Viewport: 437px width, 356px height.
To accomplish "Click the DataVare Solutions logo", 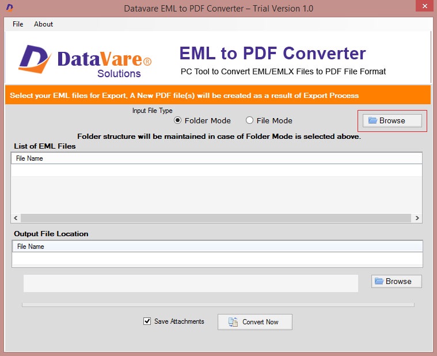I will (x=85, y=61).
